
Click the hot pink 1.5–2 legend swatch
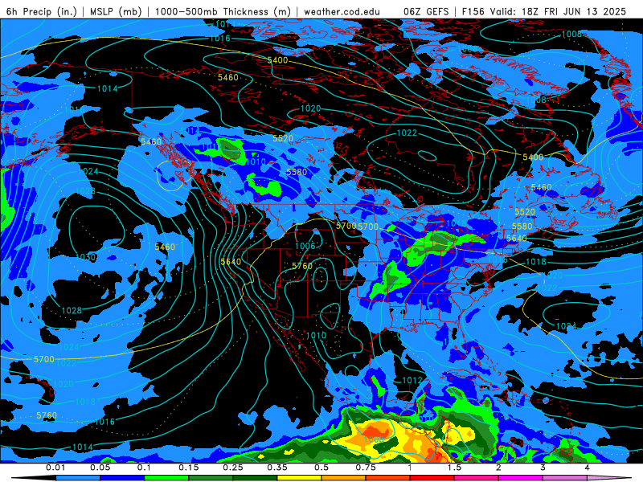[x=477, y=478]
